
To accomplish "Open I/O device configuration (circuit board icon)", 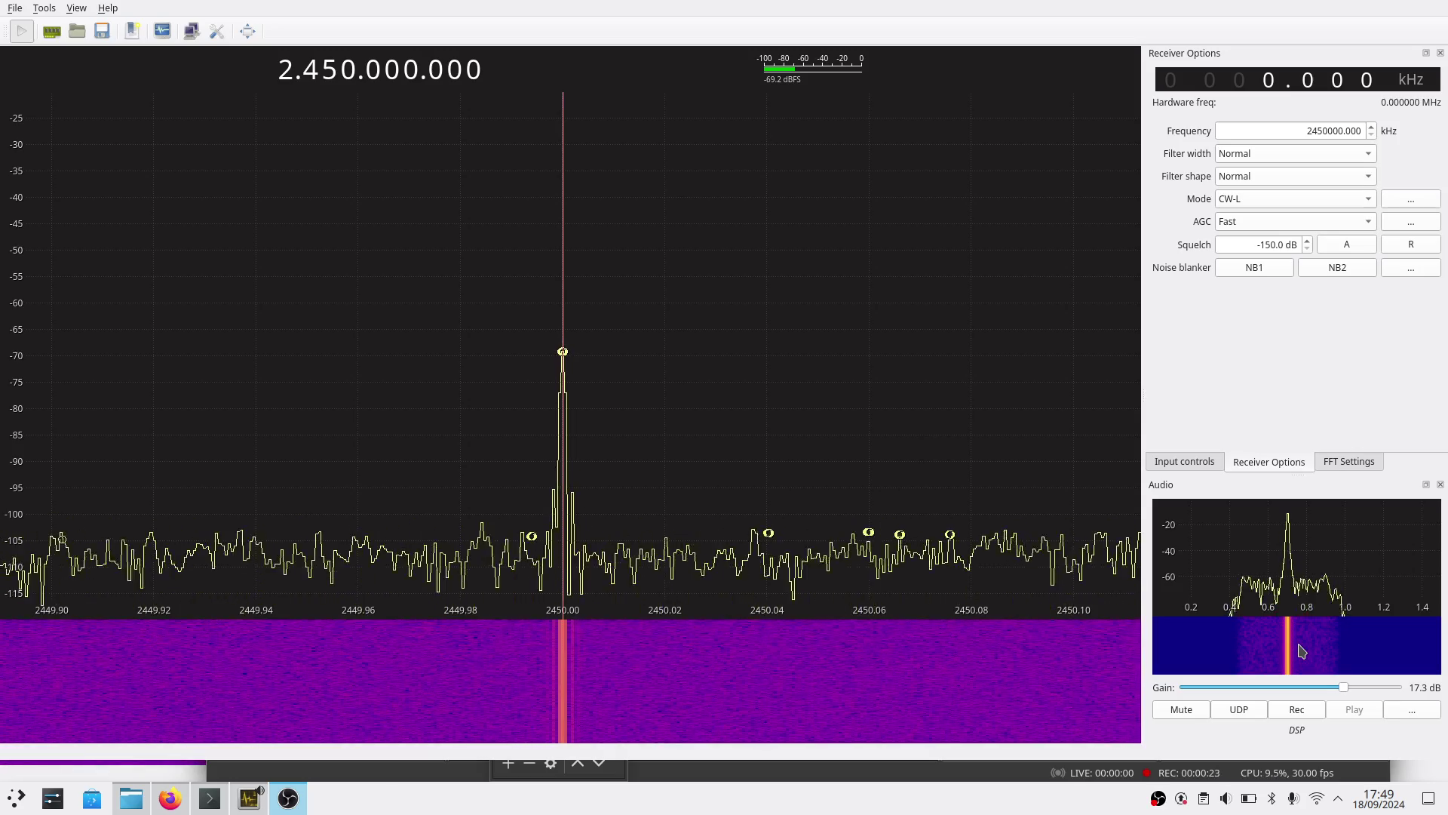I will [51, 31].
